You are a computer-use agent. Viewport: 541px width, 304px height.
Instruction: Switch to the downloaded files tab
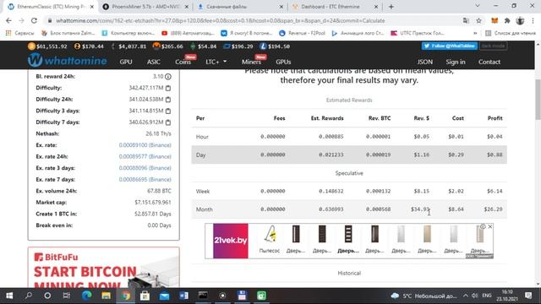pyautogui.click(x=240, y=7)
